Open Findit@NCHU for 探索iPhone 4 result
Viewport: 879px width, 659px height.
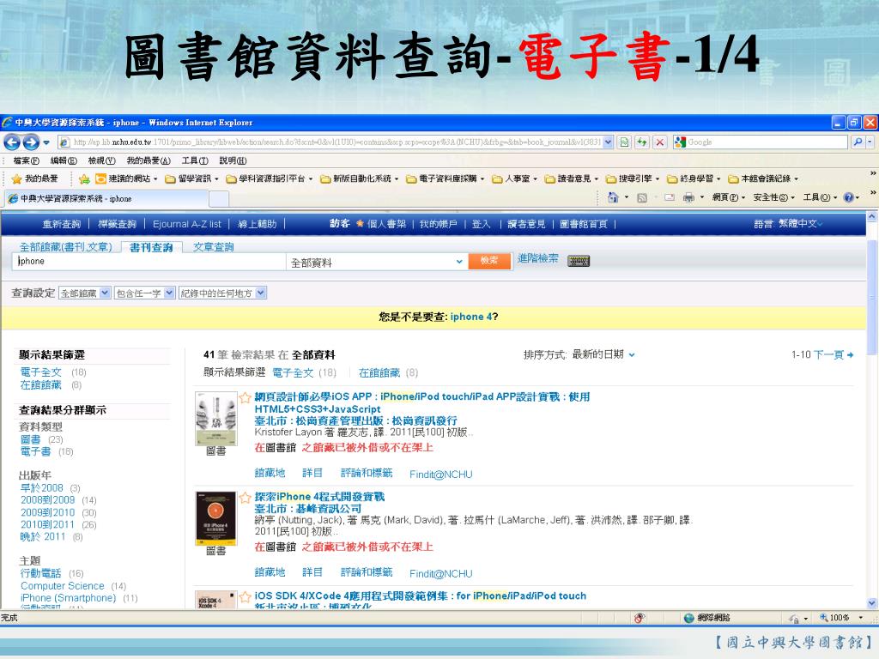[440, 574]
